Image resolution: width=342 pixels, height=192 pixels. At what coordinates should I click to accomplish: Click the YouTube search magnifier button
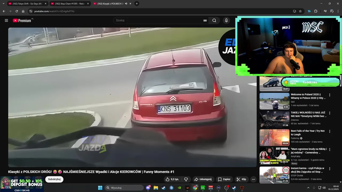click(x=214, y=21)
